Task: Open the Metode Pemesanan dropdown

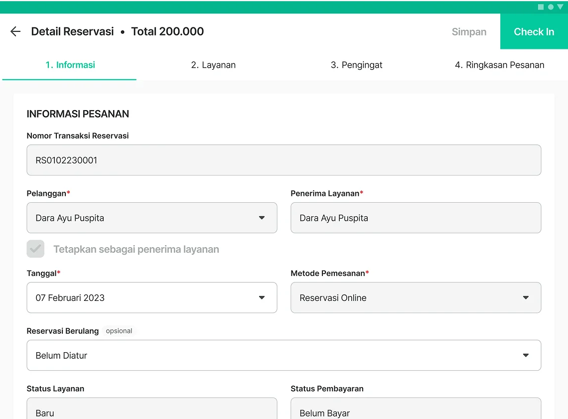Action: 416,298
